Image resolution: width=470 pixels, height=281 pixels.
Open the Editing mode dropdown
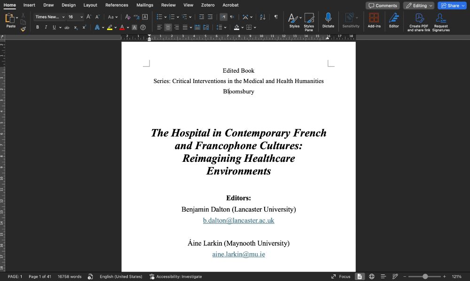click(x=419, y=5)
